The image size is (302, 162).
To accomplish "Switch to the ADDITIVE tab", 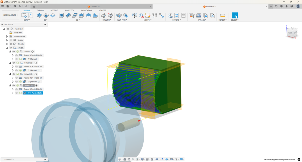I will 54,10.
